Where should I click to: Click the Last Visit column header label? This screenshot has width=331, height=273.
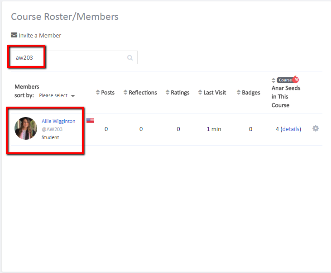pos(215,93)
